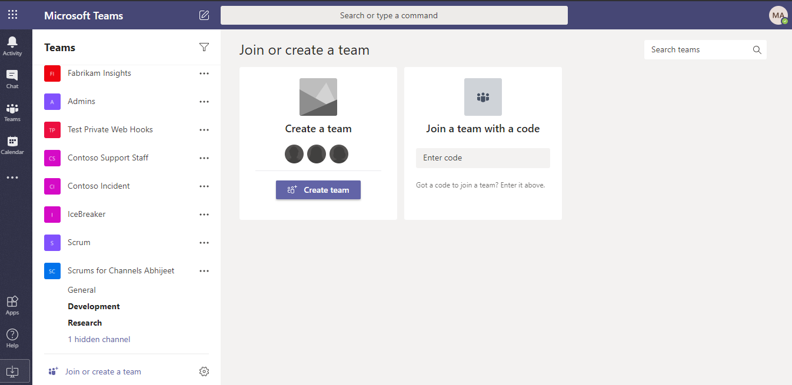Click the Admins team avatar

(x=52, y=102)
